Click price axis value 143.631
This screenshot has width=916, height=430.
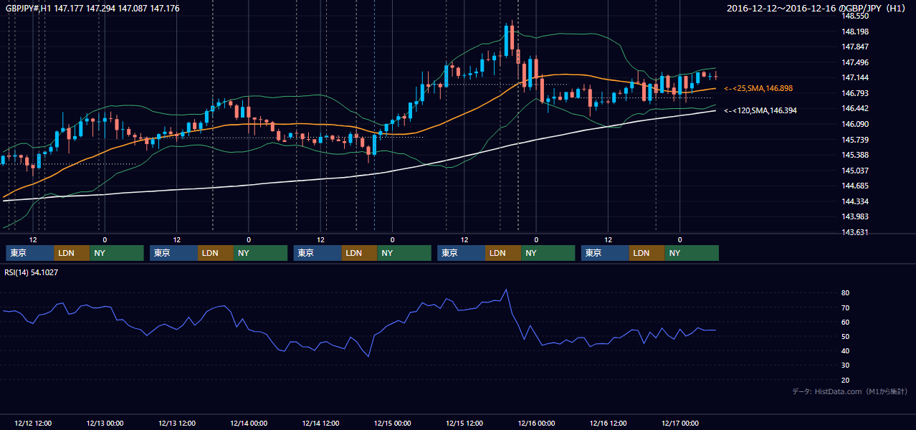tap(854, 232)
